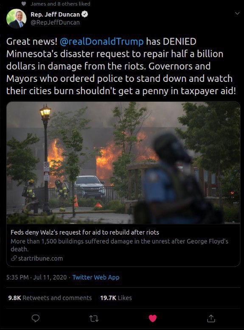
Task: Click the Rep. Jeff Duncan display name
Action: (55, 14)
